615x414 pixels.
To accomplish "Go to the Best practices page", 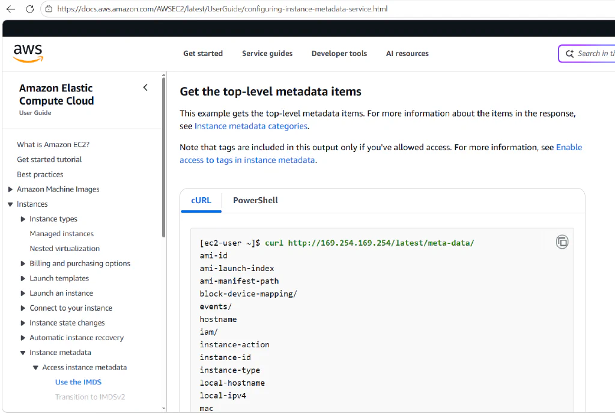I will [40, 174].
